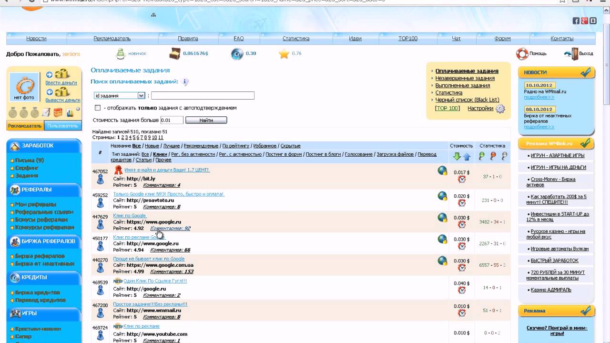The image size is (610, 343).
Task: Click the green pin statistics icon
Action: [481, 156]
